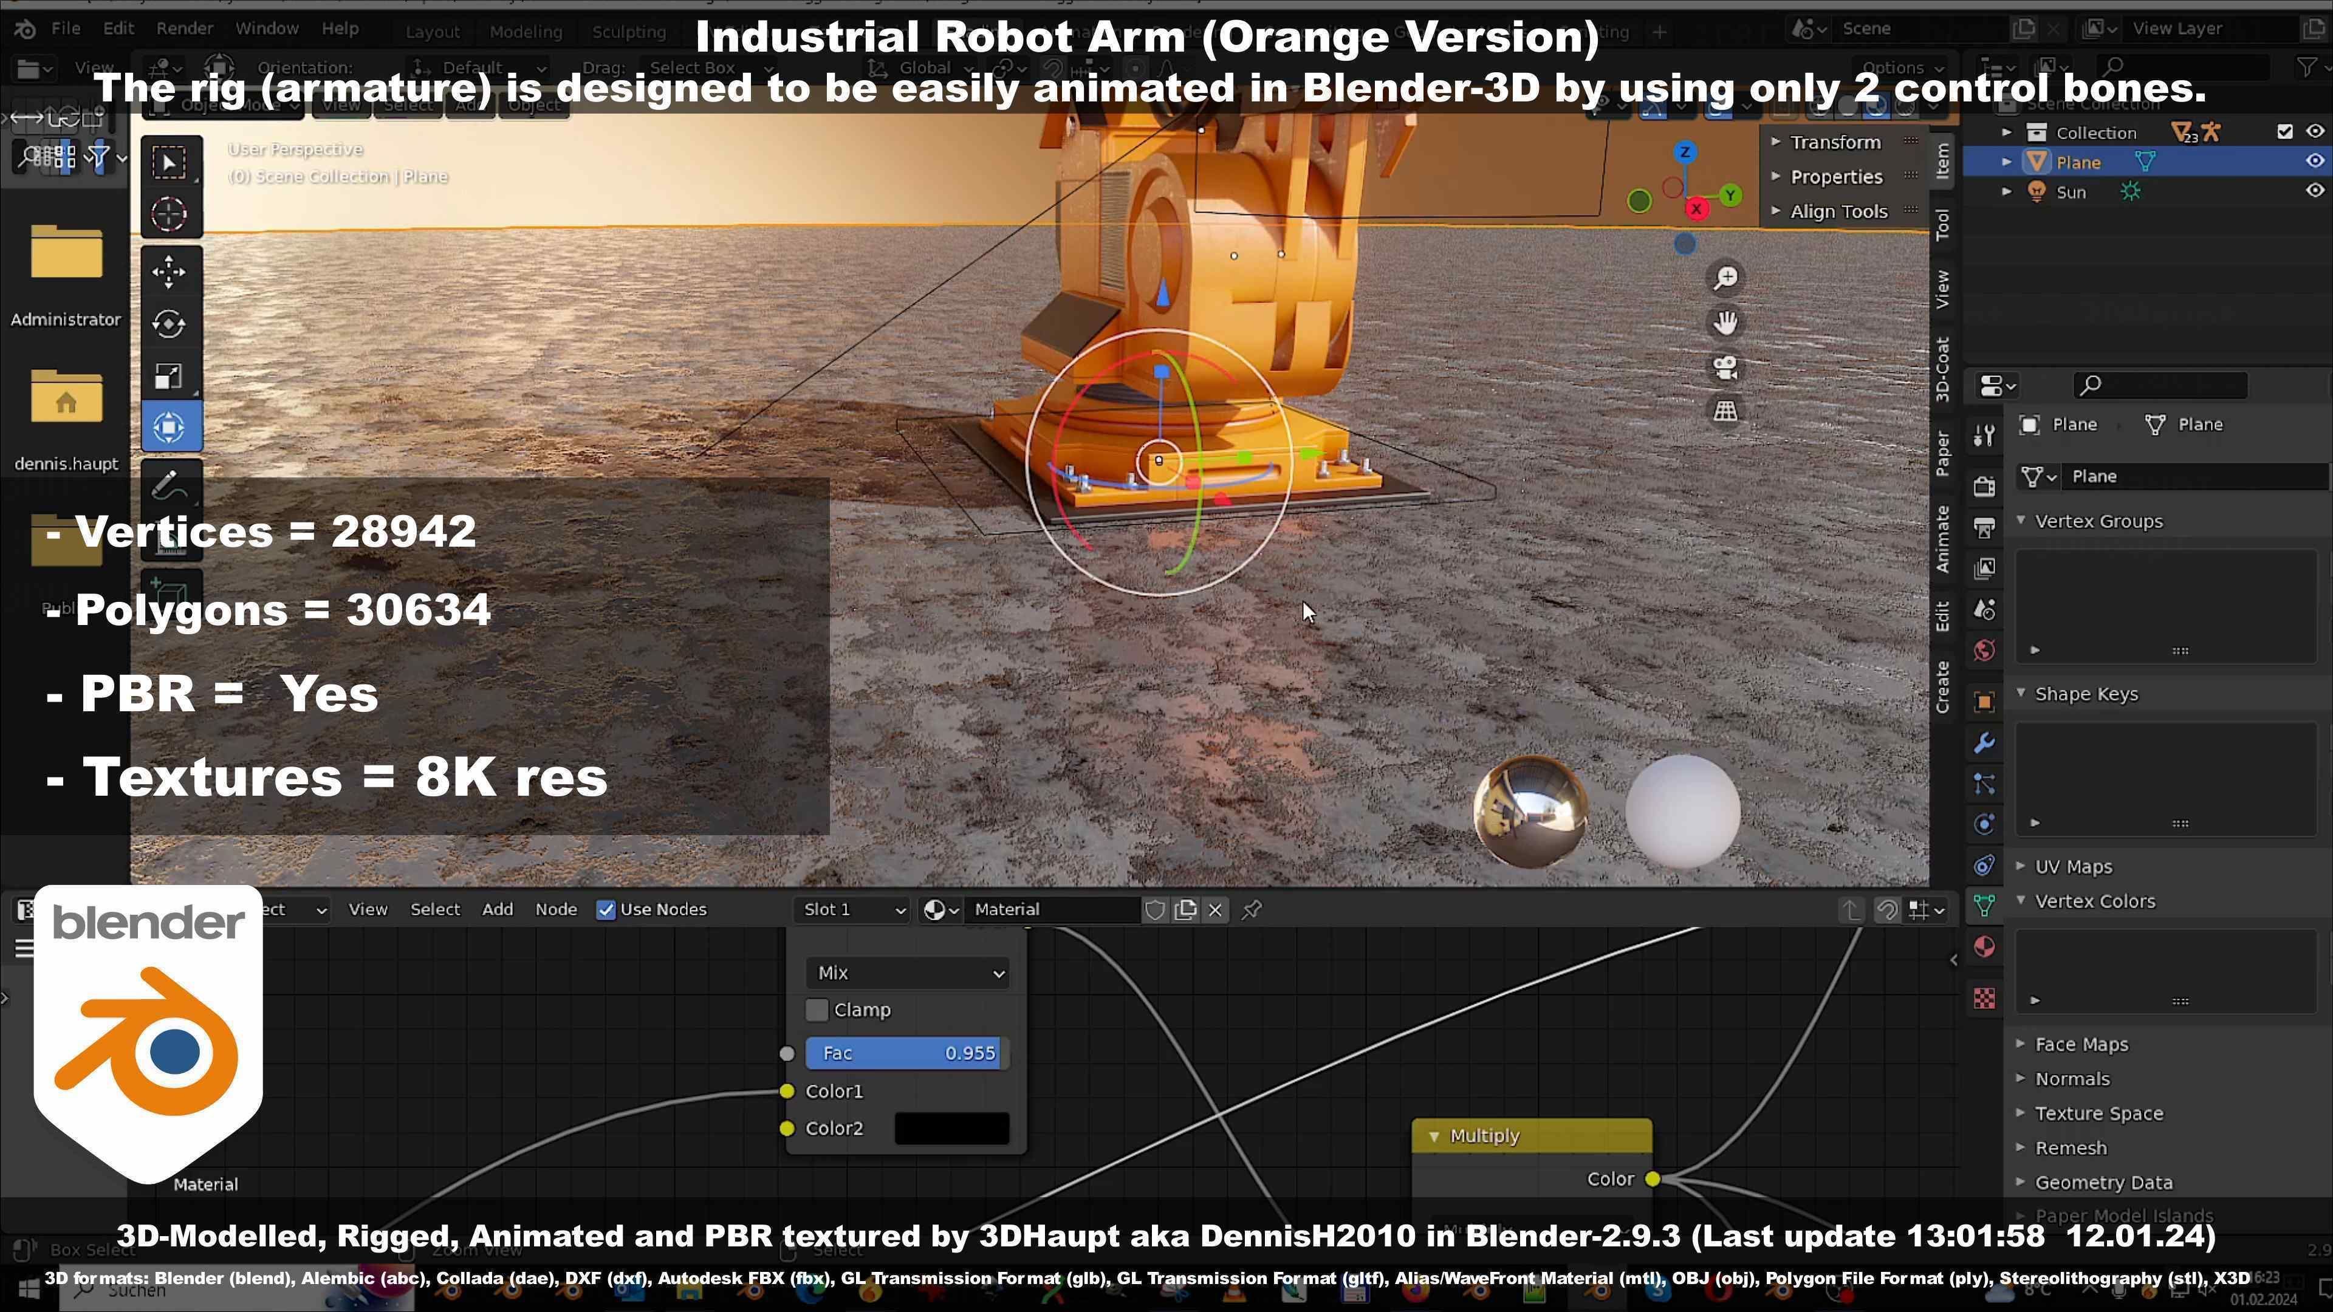Toggle the node editor pin icon
This screenshot has height=1312, width=2333.
(1252, 910)
